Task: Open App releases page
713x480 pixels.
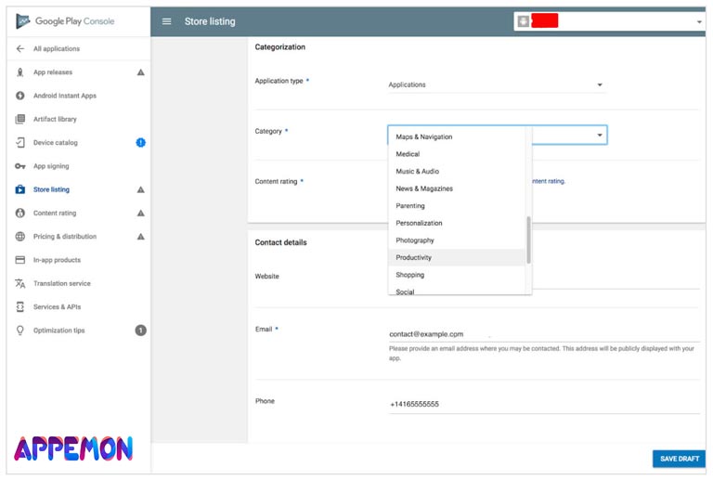Action: click(53, 72)
